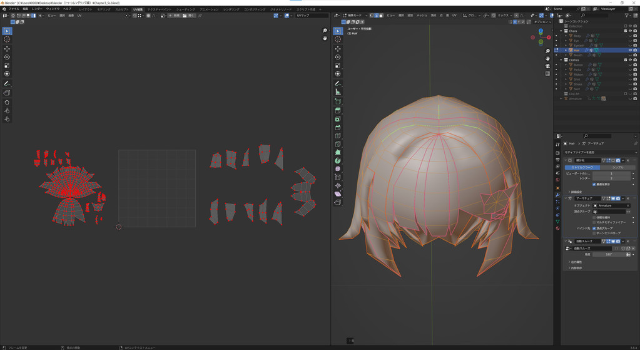Collapse the Chara collection in outliner
Screen dimensions: 640x350
click(561, 31)
